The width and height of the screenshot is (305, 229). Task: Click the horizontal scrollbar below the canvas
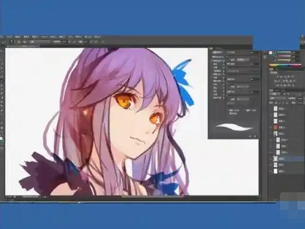pyautogui.click(x=153, y=197)
